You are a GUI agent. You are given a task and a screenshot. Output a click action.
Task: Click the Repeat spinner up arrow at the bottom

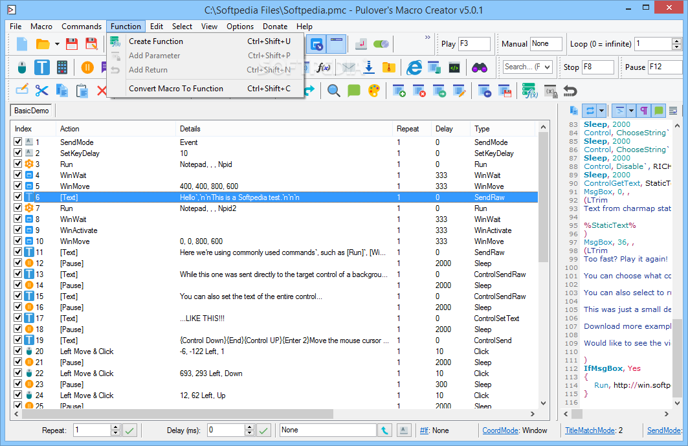point(115,427)
